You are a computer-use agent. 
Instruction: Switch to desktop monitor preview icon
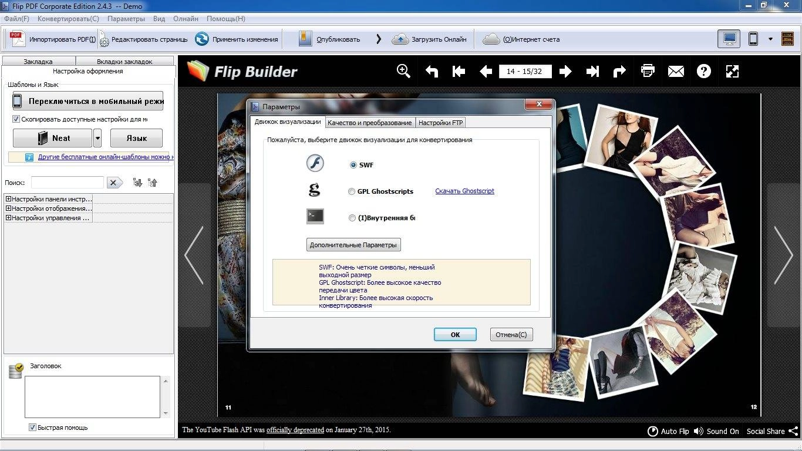[x=729, y=39]
